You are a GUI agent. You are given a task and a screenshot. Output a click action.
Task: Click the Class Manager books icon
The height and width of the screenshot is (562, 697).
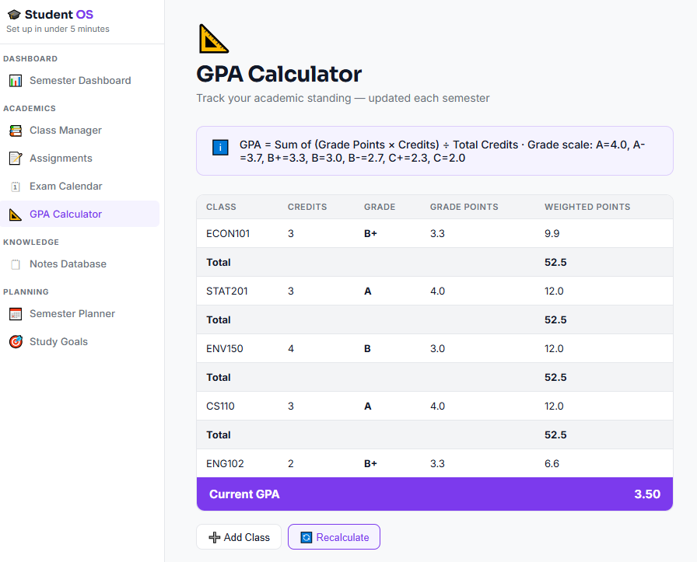[x=16, y=130]
